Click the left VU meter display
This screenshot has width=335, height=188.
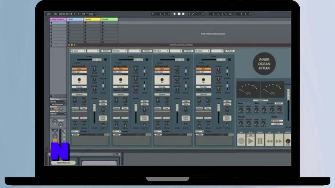pos(249,89)
